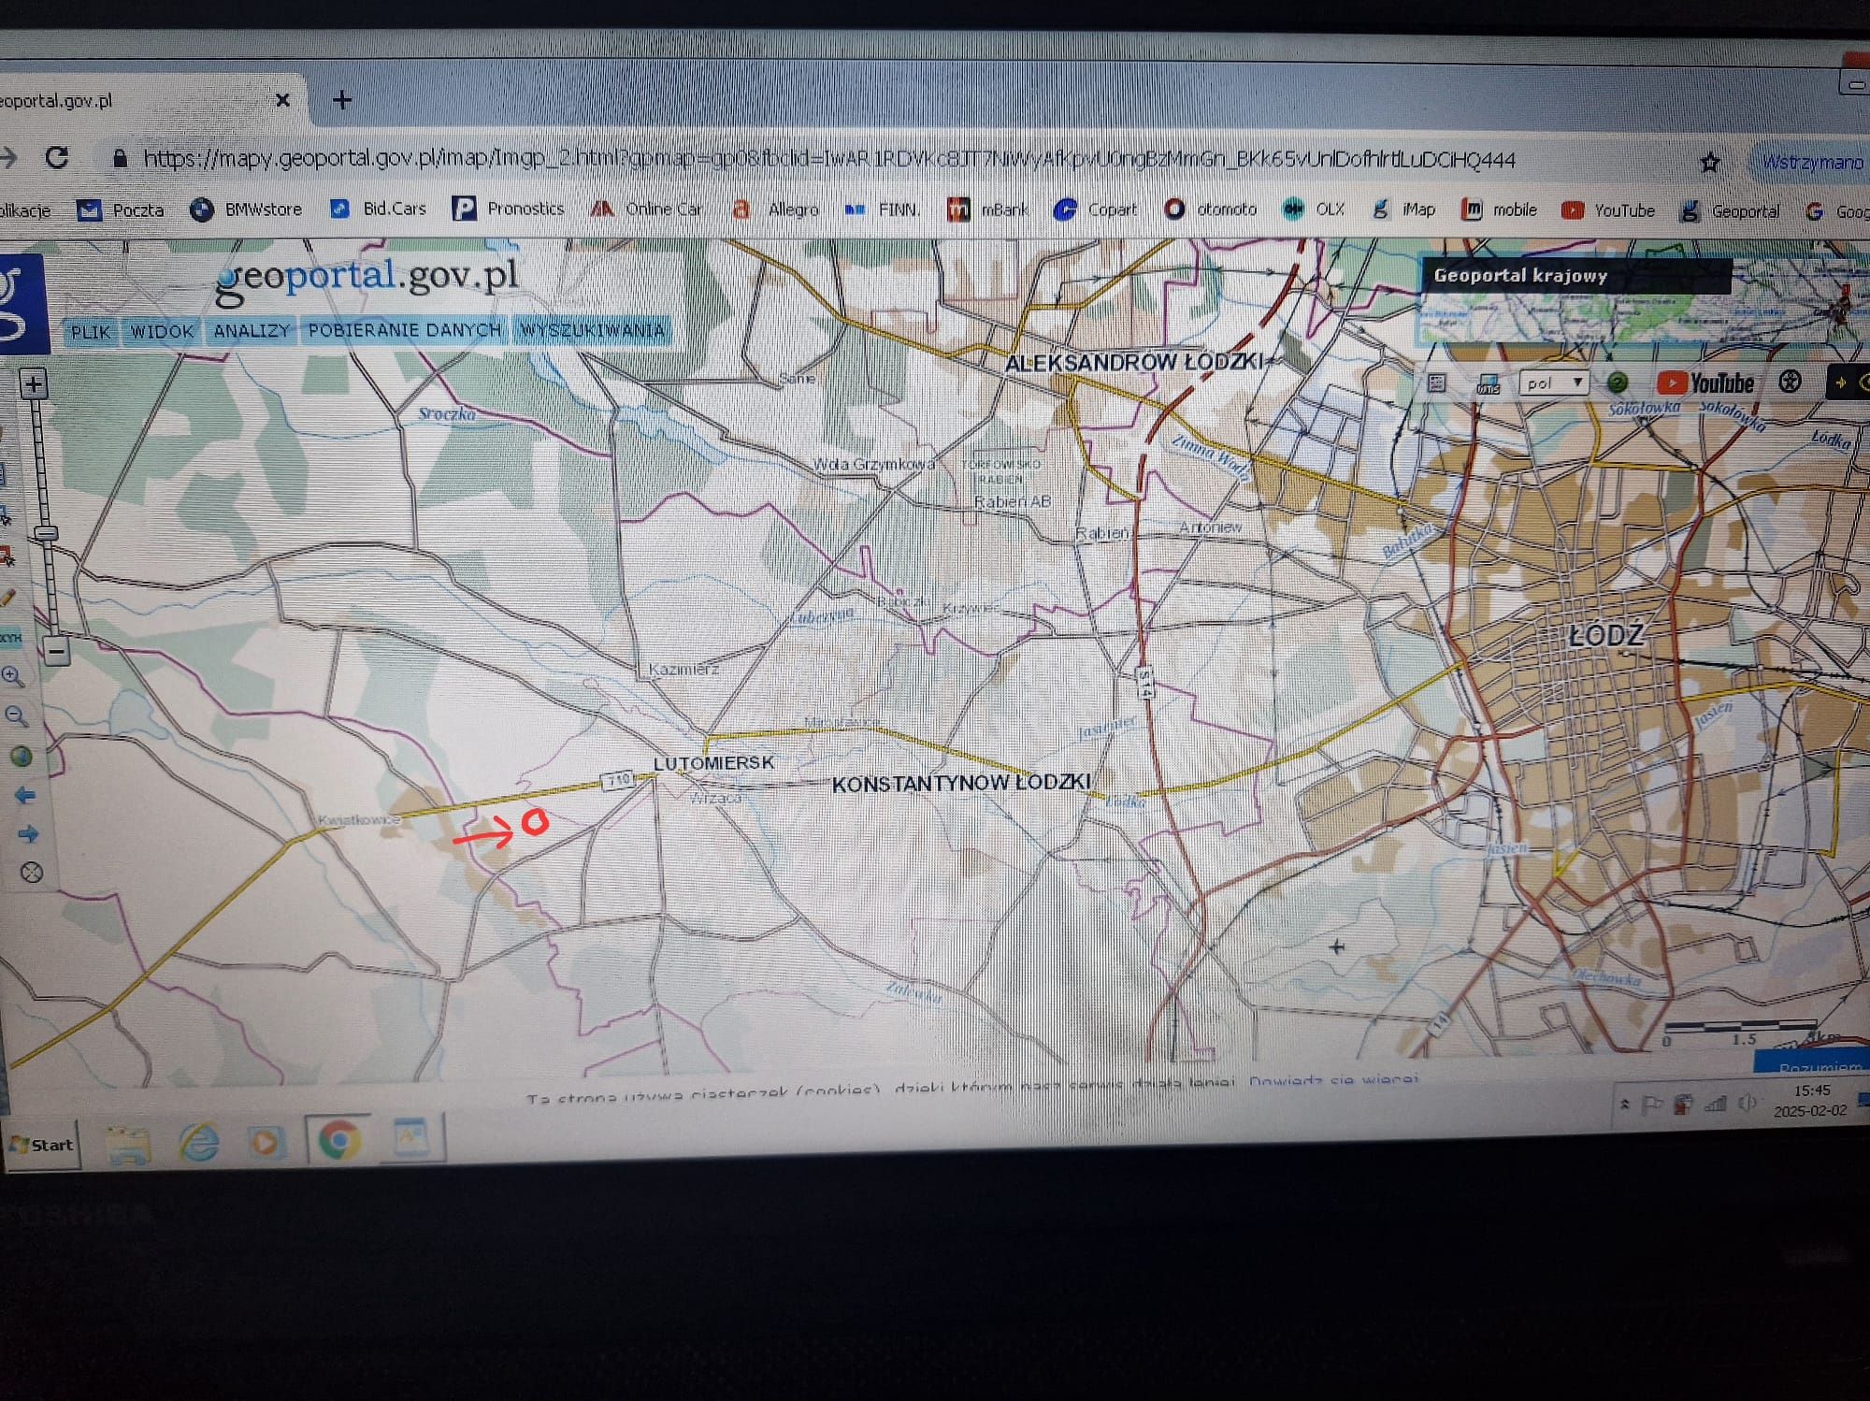Open the mobile bookmark
The image size is (1870, 1401).
pos(1500,209)
